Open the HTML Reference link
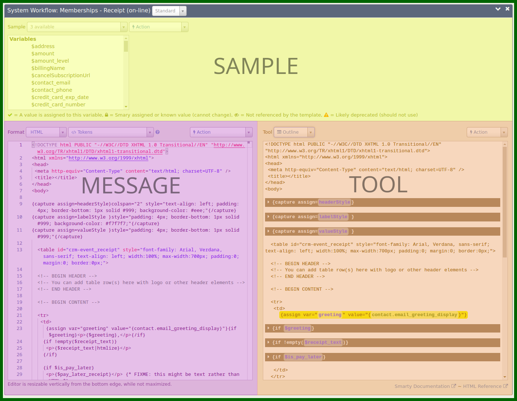Screen dimensions: 517x401 (485, 386)
